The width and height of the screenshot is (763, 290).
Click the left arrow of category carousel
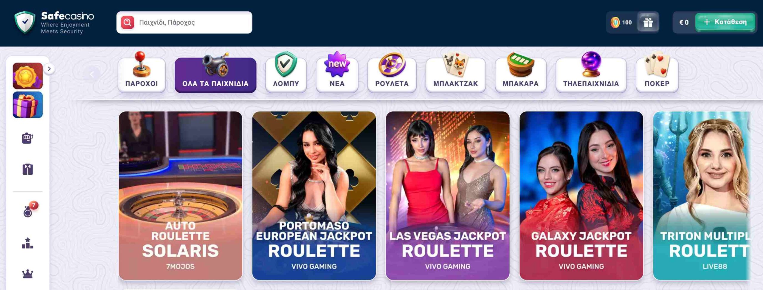[x=92, y=74]
